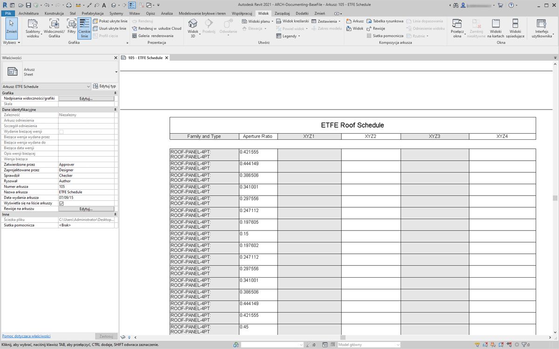This screenshot has width=559, height=349.
Task: Click Tabelka rysunkowa title block tool
Action: click(x=385, y=21)
